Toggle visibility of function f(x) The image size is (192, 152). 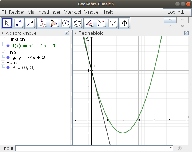pyautogui.click(x=8, y=46)
